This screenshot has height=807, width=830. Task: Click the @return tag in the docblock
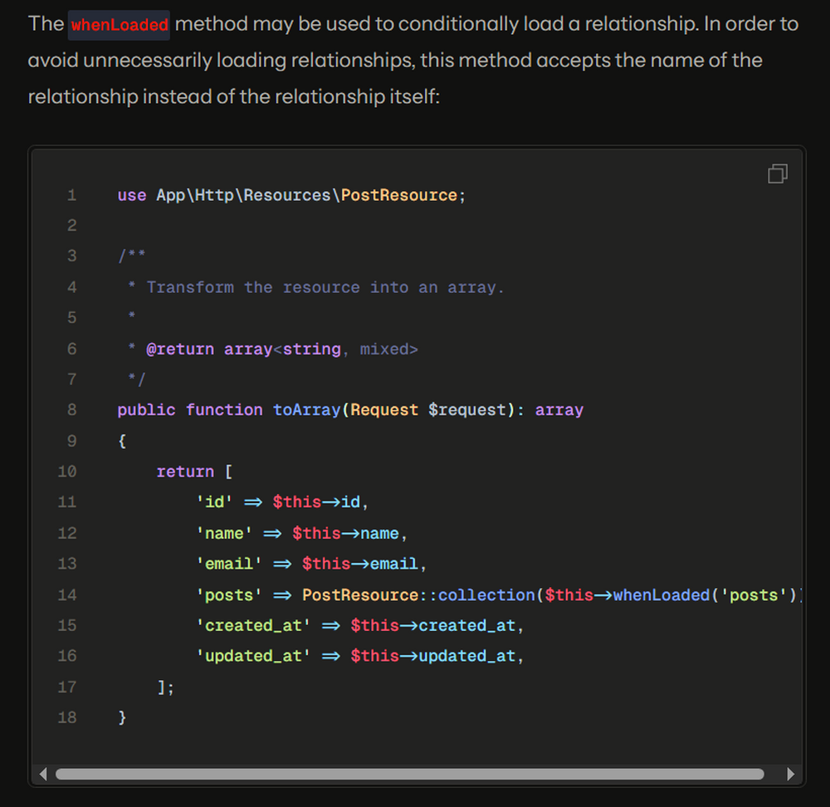point(180,349)
